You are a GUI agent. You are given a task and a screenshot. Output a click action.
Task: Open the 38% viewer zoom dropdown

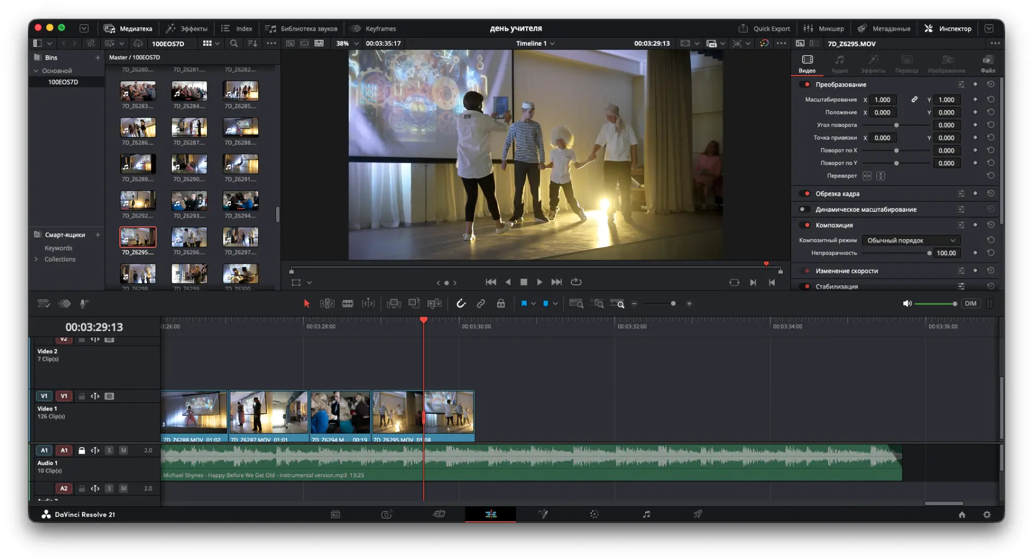tap(347, 44)
